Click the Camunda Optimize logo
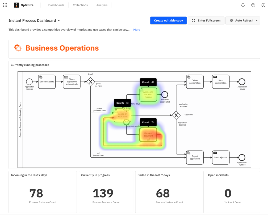 point(16,5)
